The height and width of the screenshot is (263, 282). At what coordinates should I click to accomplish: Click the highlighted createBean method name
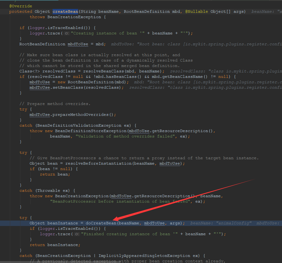(65, 11)
